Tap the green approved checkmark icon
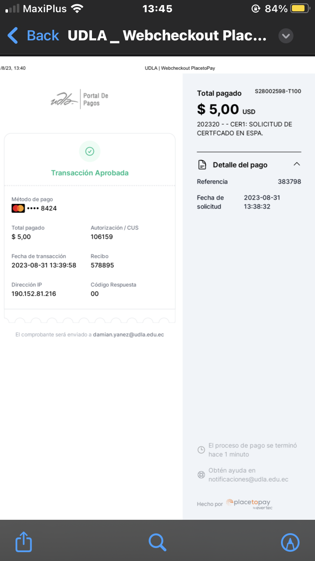This screenshot has height=561, width=315. tap(89, 151)
